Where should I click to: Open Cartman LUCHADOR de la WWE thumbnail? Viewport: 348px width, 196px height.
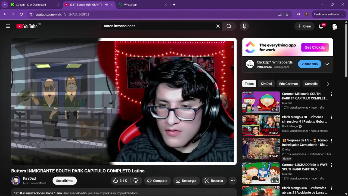point(261,173)
